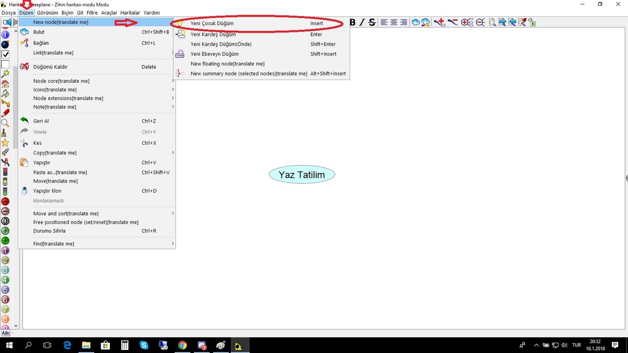Image resolution: width=628 pixels, height=353 pixels.
Task: Open the Görünüm menu
Action: coord(48,13)
